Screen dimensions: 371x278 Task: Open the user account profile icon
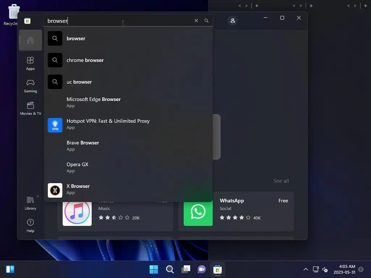233,21
